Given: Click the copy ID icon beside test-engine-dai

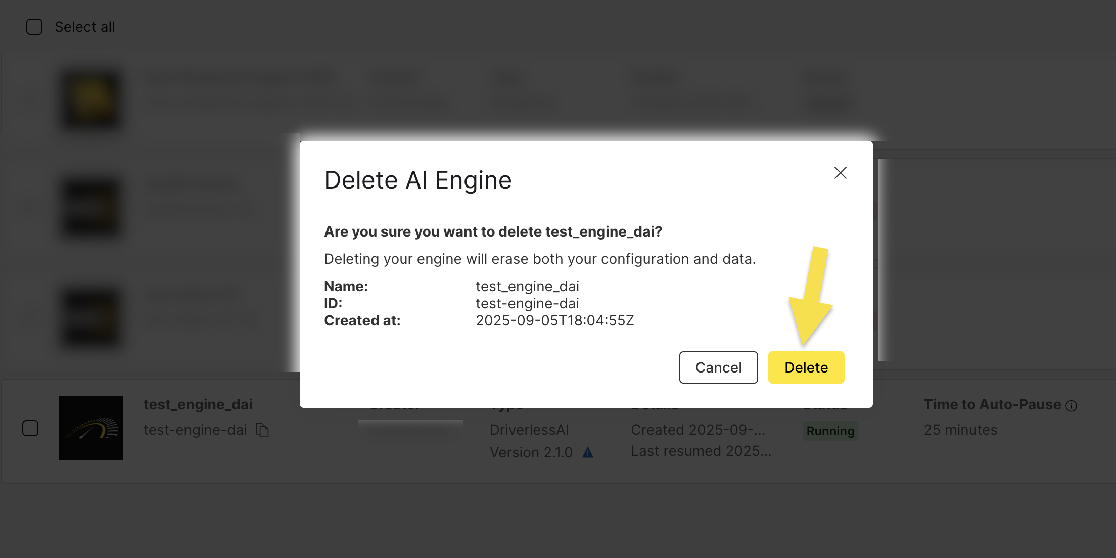Looking at the screenshot, I should click(x=262, y=430).
